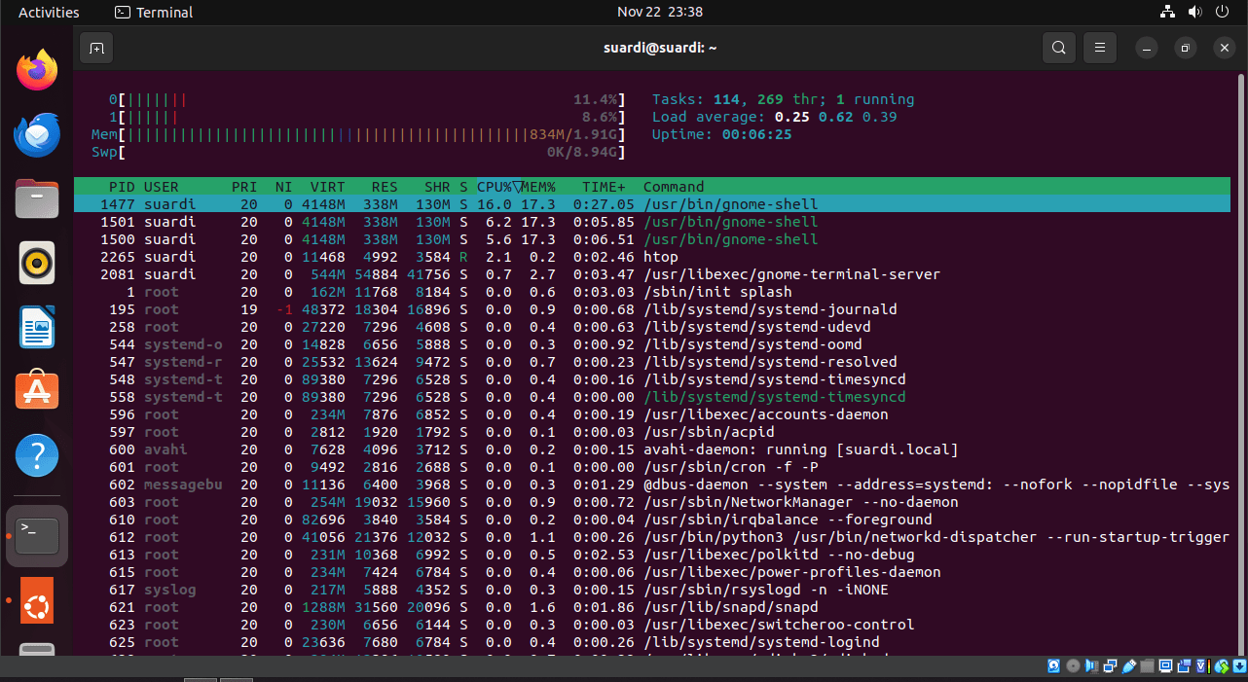Select the dbus-daemon process row
Image resolution: width=1248 pixels, height=682 pixels.
[x=652, y=485]
